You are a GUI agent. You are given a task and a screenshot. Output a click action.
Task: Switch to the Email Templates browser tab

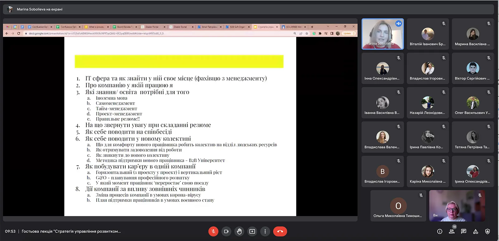pos(209,27)
